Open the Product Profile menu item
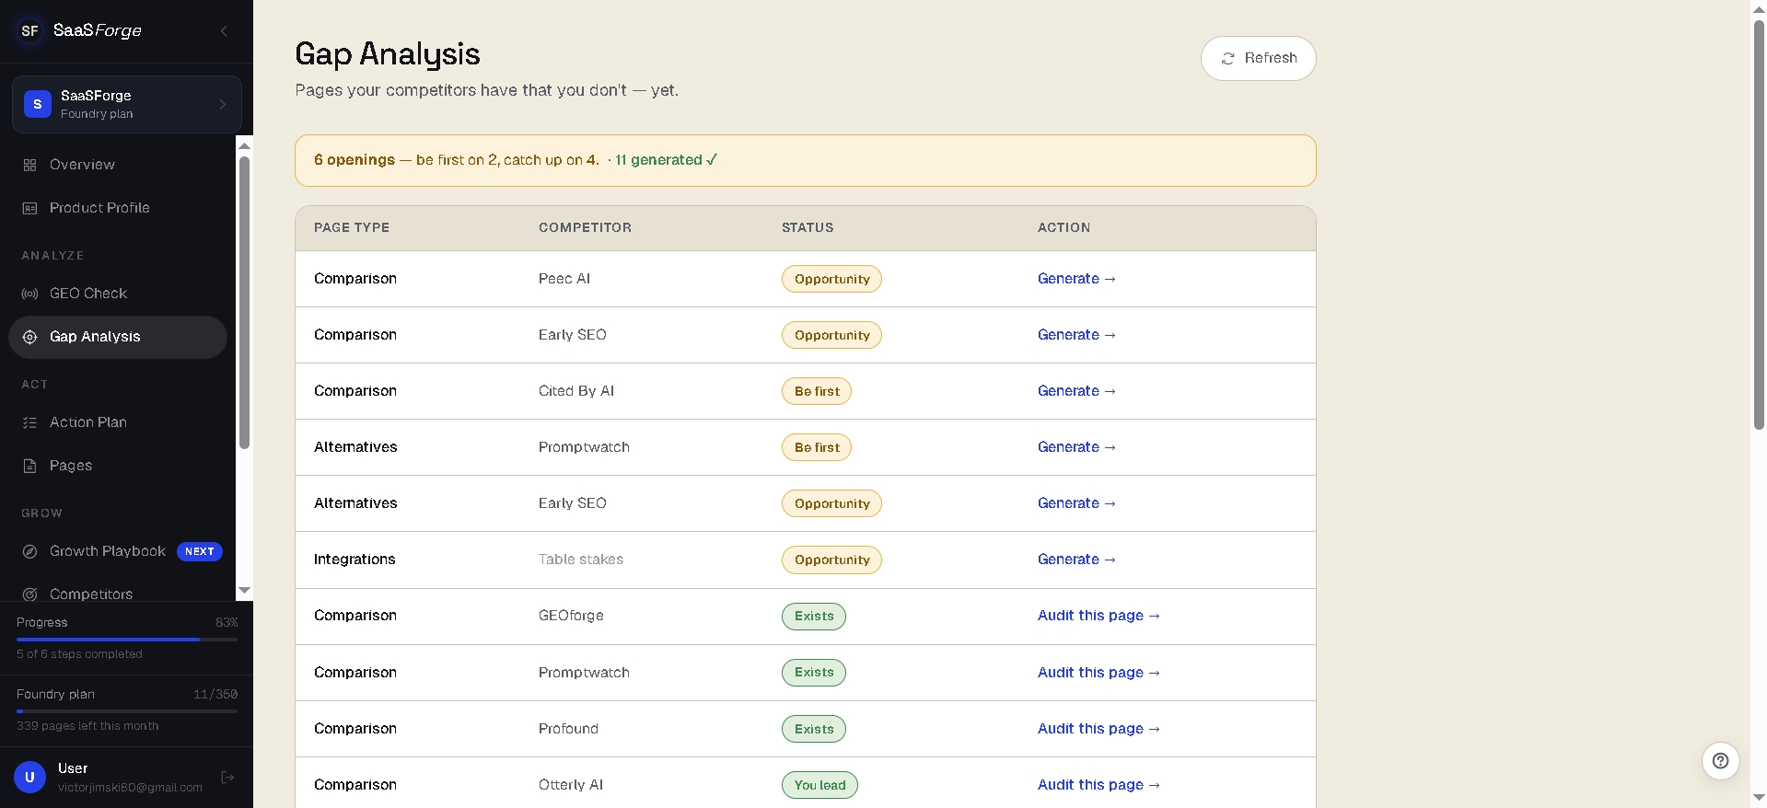The width and height of the screenshot is (1767, 808). click(x=118, y=208)
